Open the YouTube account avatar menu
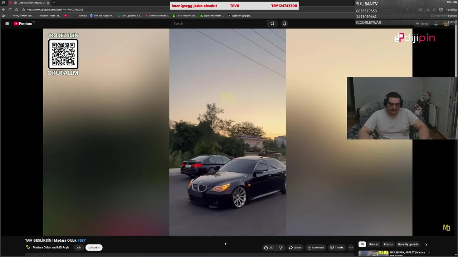The height and width of the screenshot is (257, 458). coord(446,24)
